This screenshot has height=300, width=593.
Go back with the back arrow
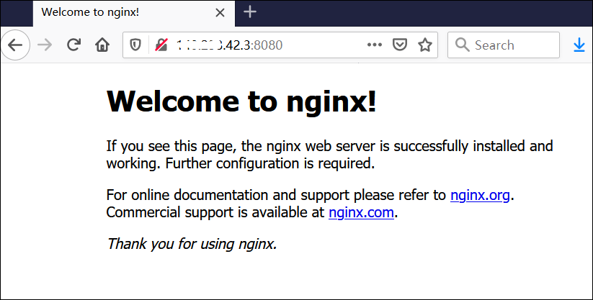15,45
